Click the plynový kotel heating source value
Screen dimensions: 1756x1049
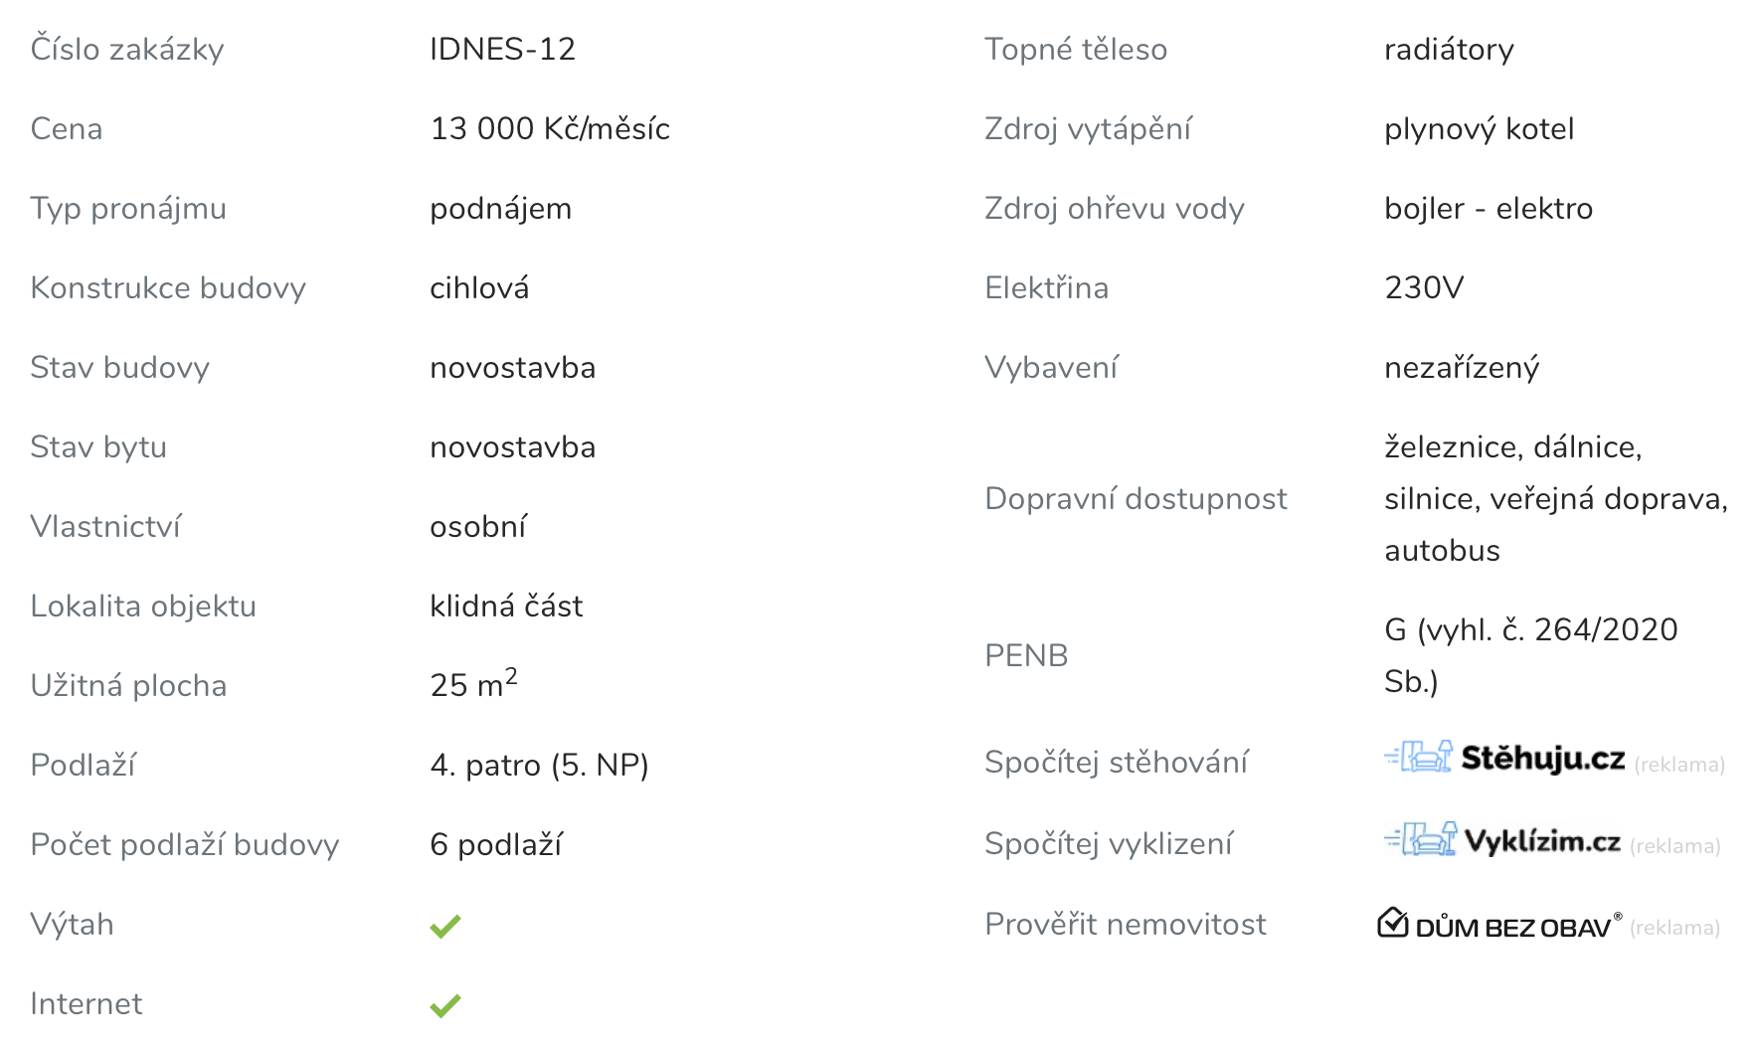point(1479,129)
